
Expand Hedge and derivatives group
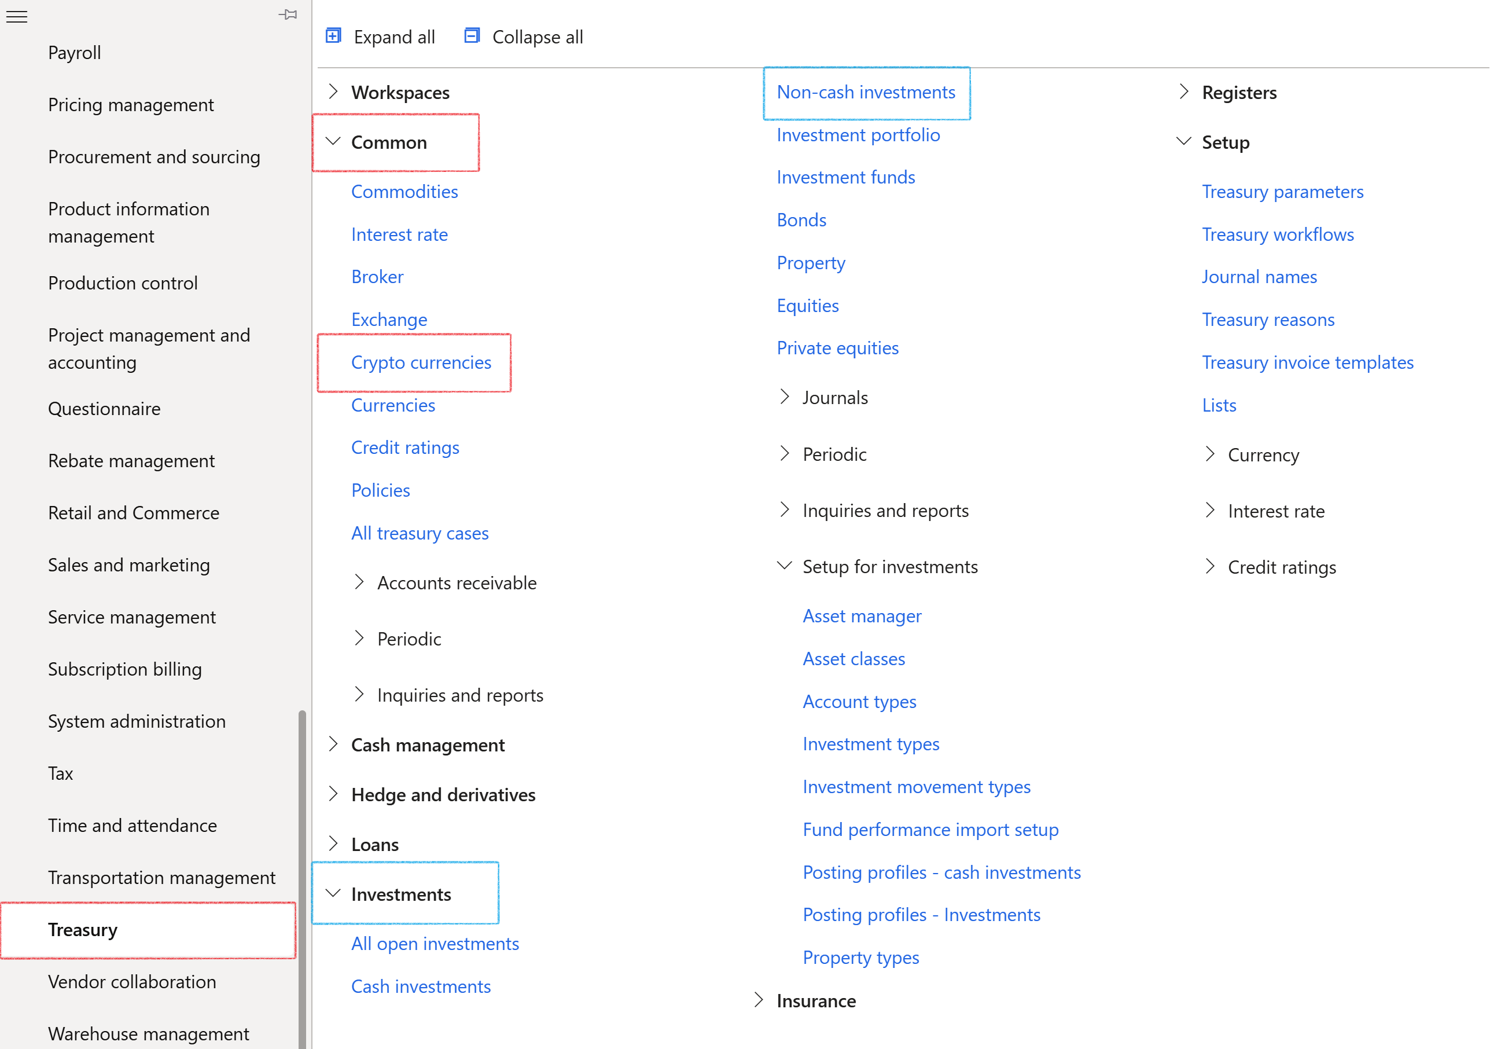click(333, 794)
